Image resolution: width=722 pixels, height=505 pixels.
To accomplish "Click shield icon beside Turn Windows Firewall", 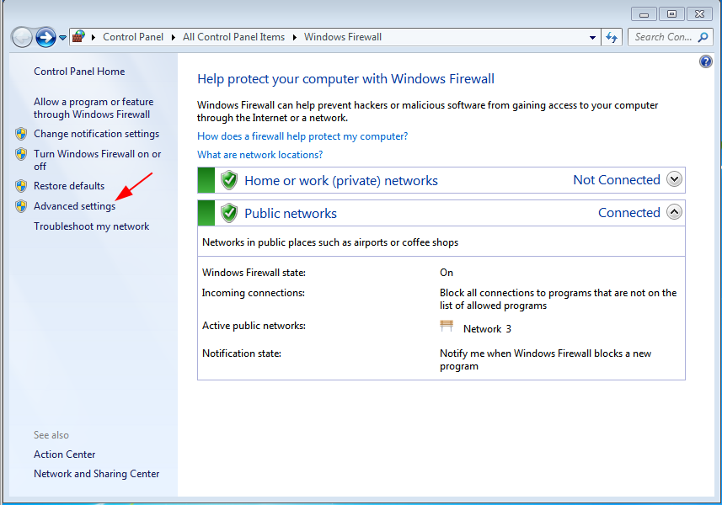I will (21, 154).
